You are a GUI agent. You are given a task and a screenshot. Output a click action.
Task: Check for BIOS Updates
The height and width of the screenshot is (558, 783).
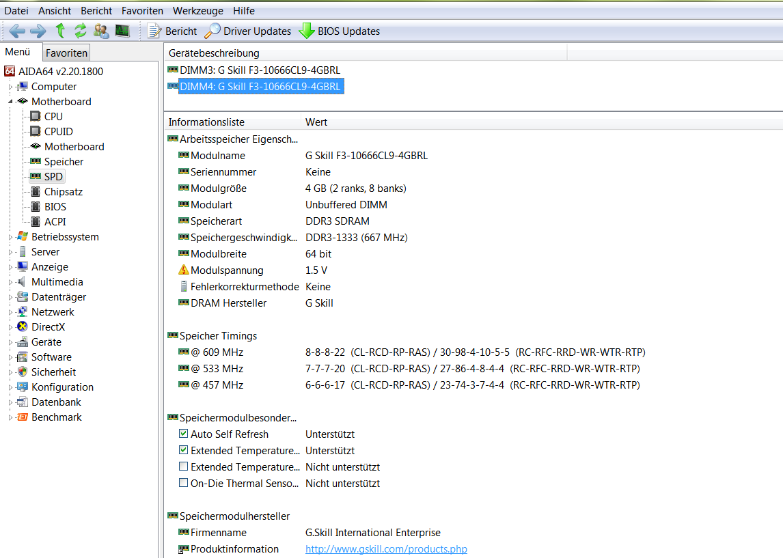click(x=340, y=31)
